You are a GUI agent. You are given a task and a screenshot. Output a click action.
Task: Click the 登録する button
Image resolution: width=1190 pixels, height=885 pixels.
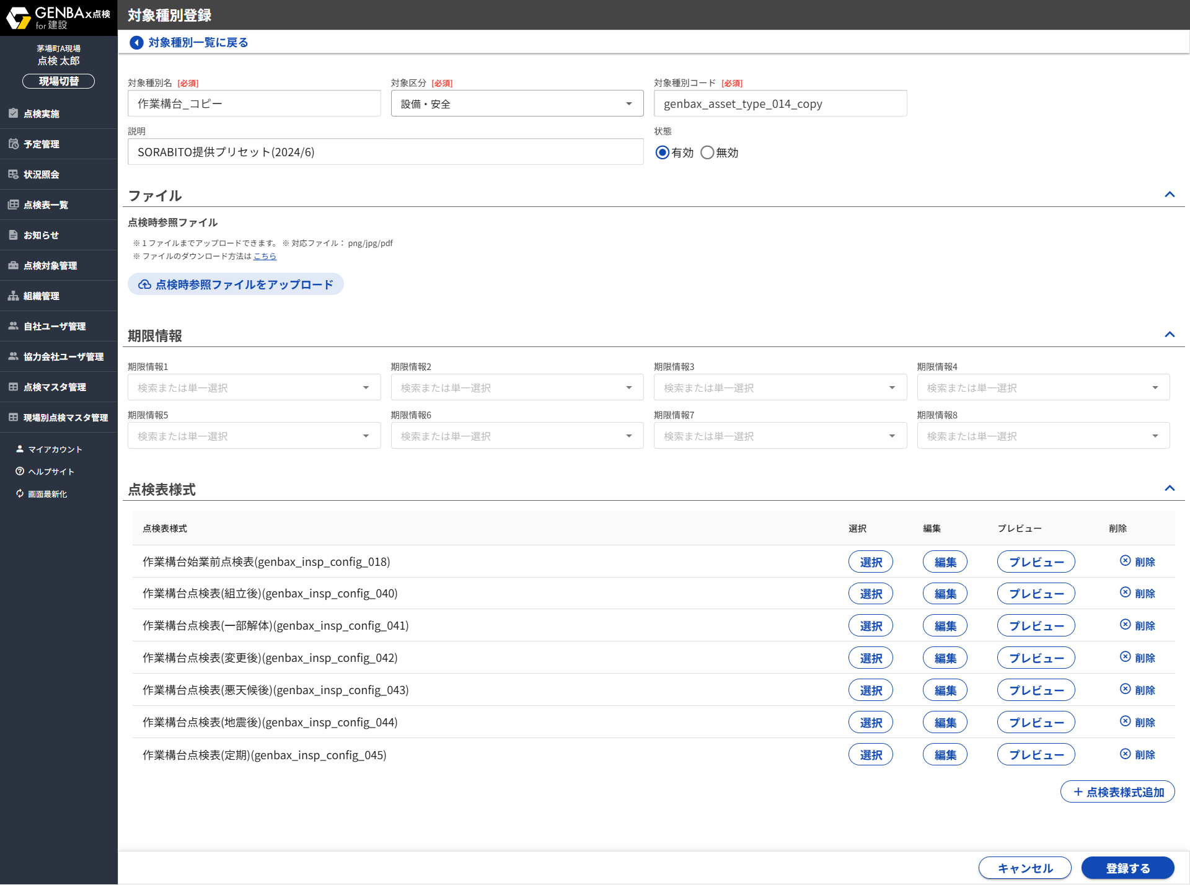[x=1127, y=868]
